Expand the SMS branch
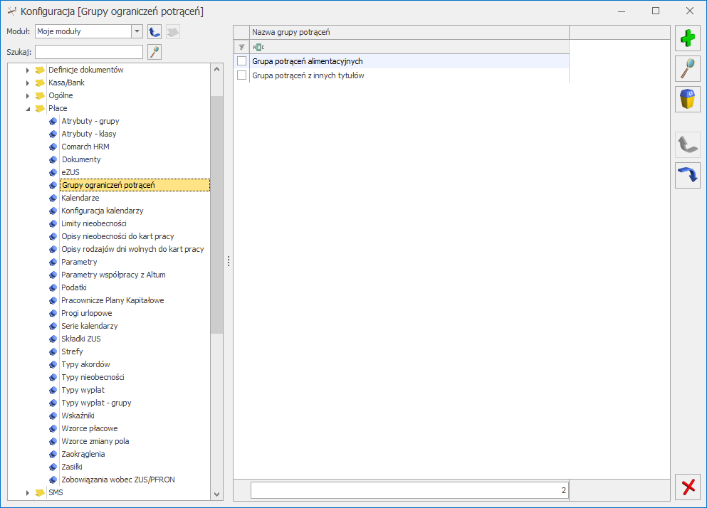The width and height of the screenshot is (707, 508). (x=28, y=493)
